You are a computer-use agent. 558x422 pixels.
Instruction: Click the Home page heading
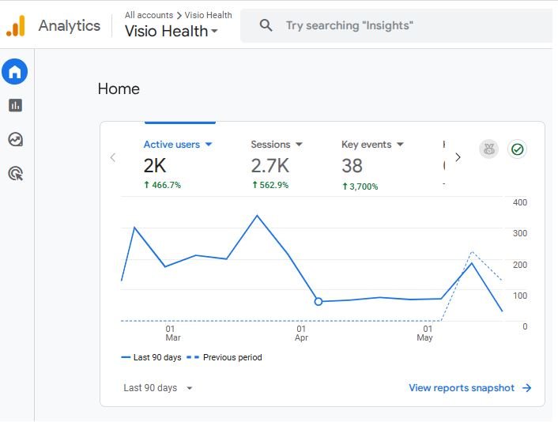tap(119, 89)
